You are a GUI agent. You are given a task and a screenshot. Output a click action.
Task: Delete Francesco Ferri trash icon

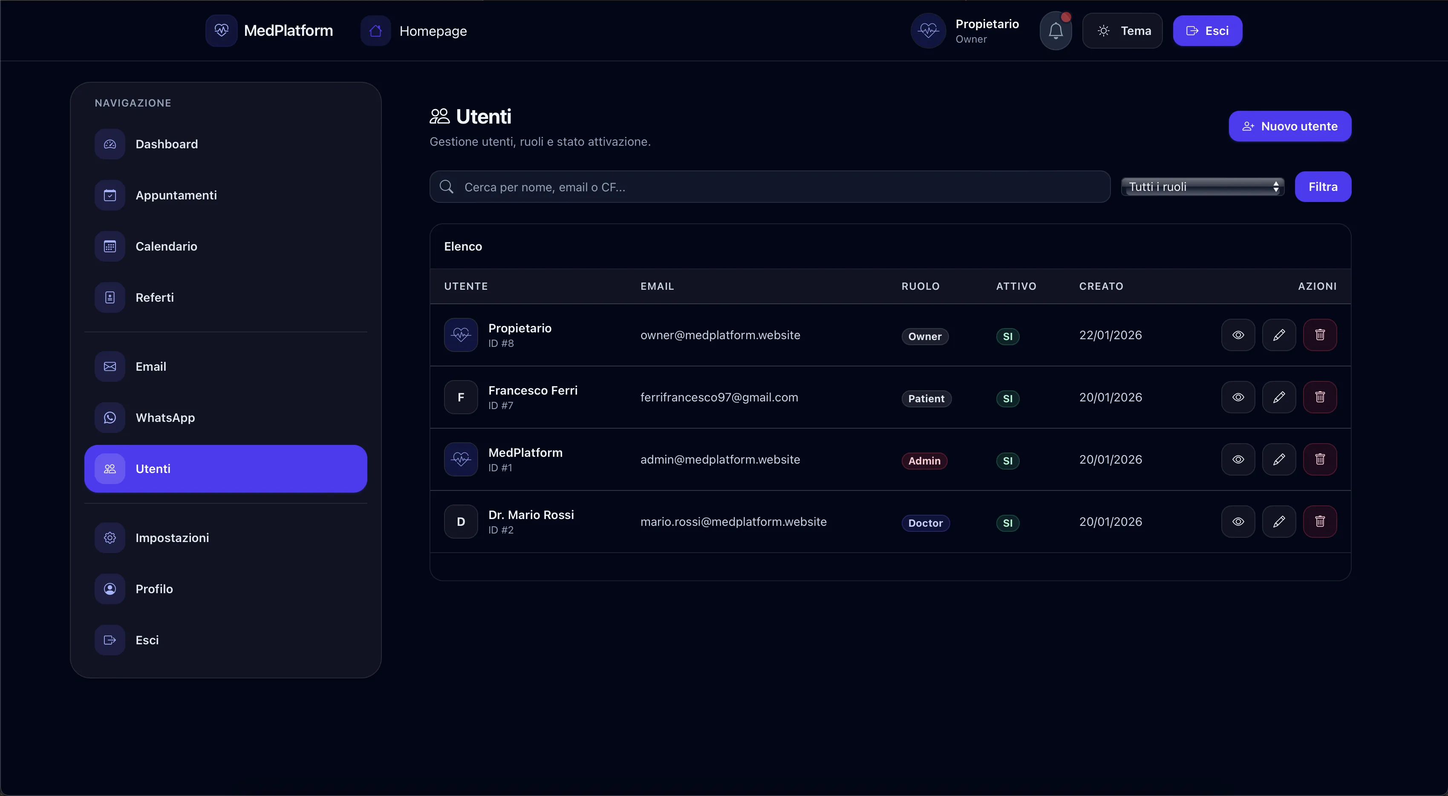point(1320,398)
